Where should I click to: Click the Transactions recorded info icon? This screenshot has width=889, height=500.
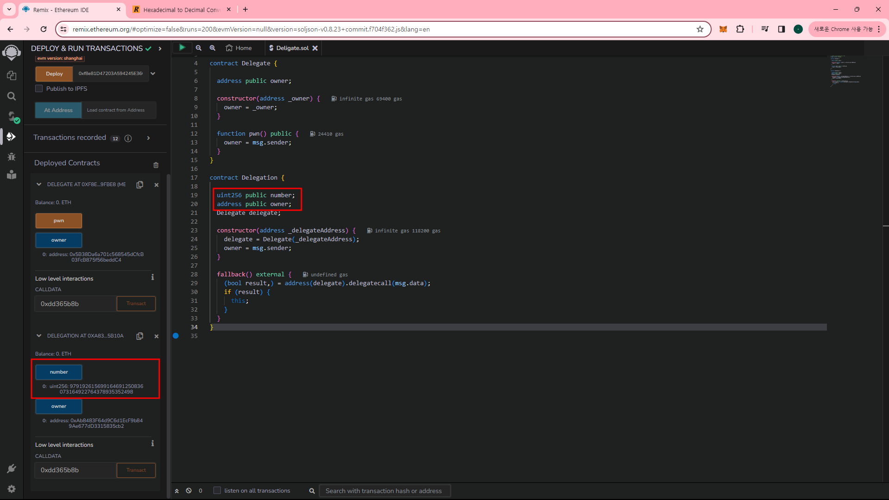point(128,138)
